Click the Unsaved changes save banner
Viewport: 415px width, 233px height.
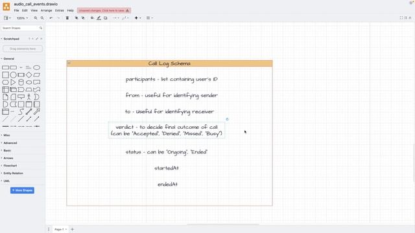[104, 10]
